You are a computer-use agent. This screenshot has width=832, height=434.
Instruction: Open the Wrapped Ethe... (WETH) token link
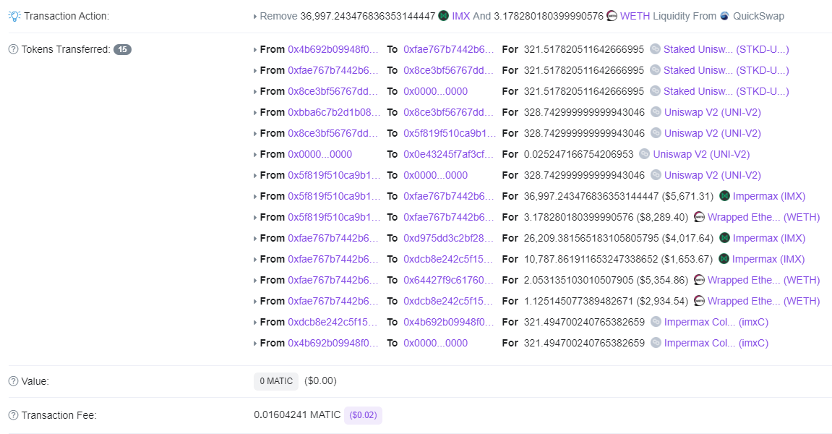click(760, 216)
